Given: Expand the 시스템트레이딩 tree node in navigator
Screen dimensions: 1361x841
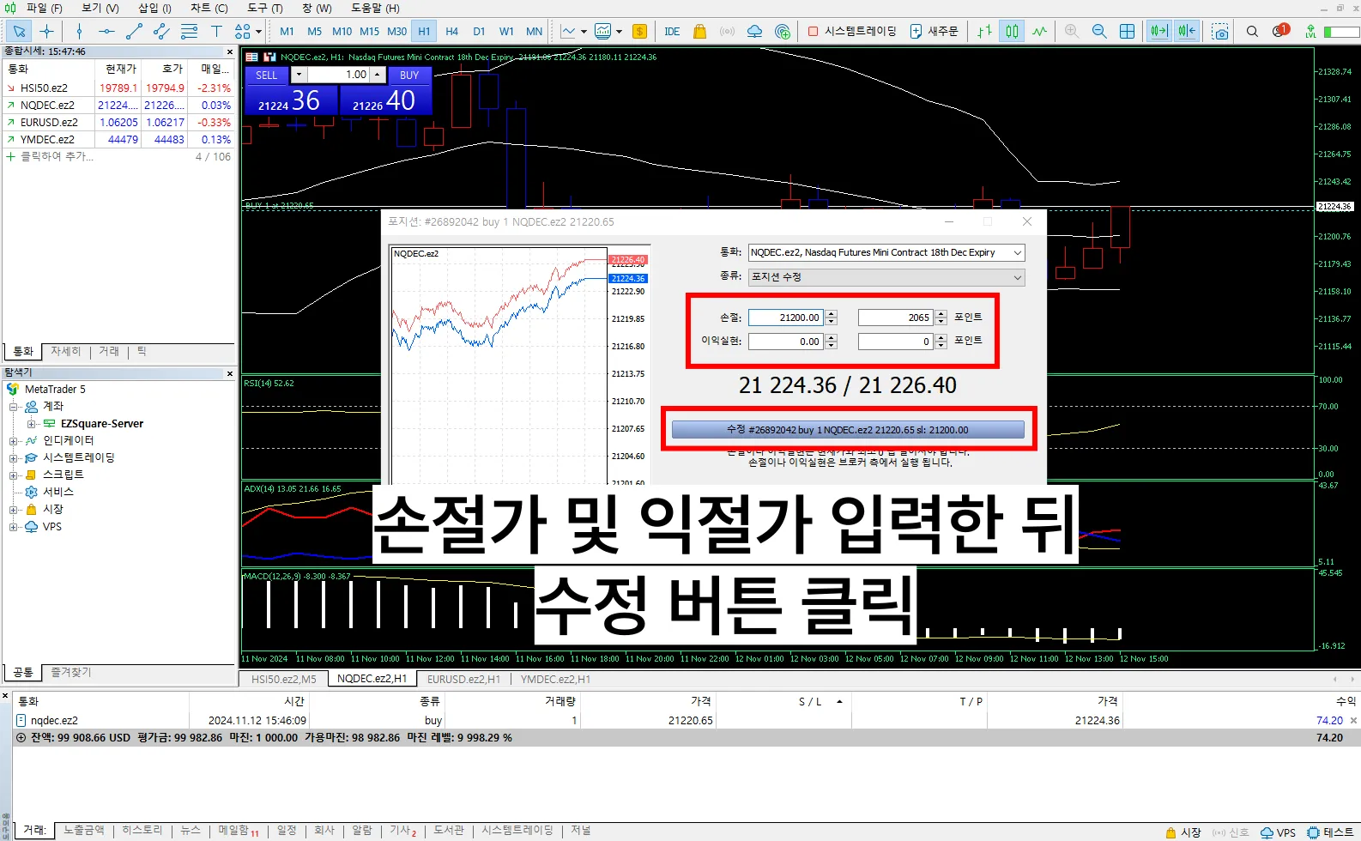Looking at the screenshot, I should click(14, 458).
